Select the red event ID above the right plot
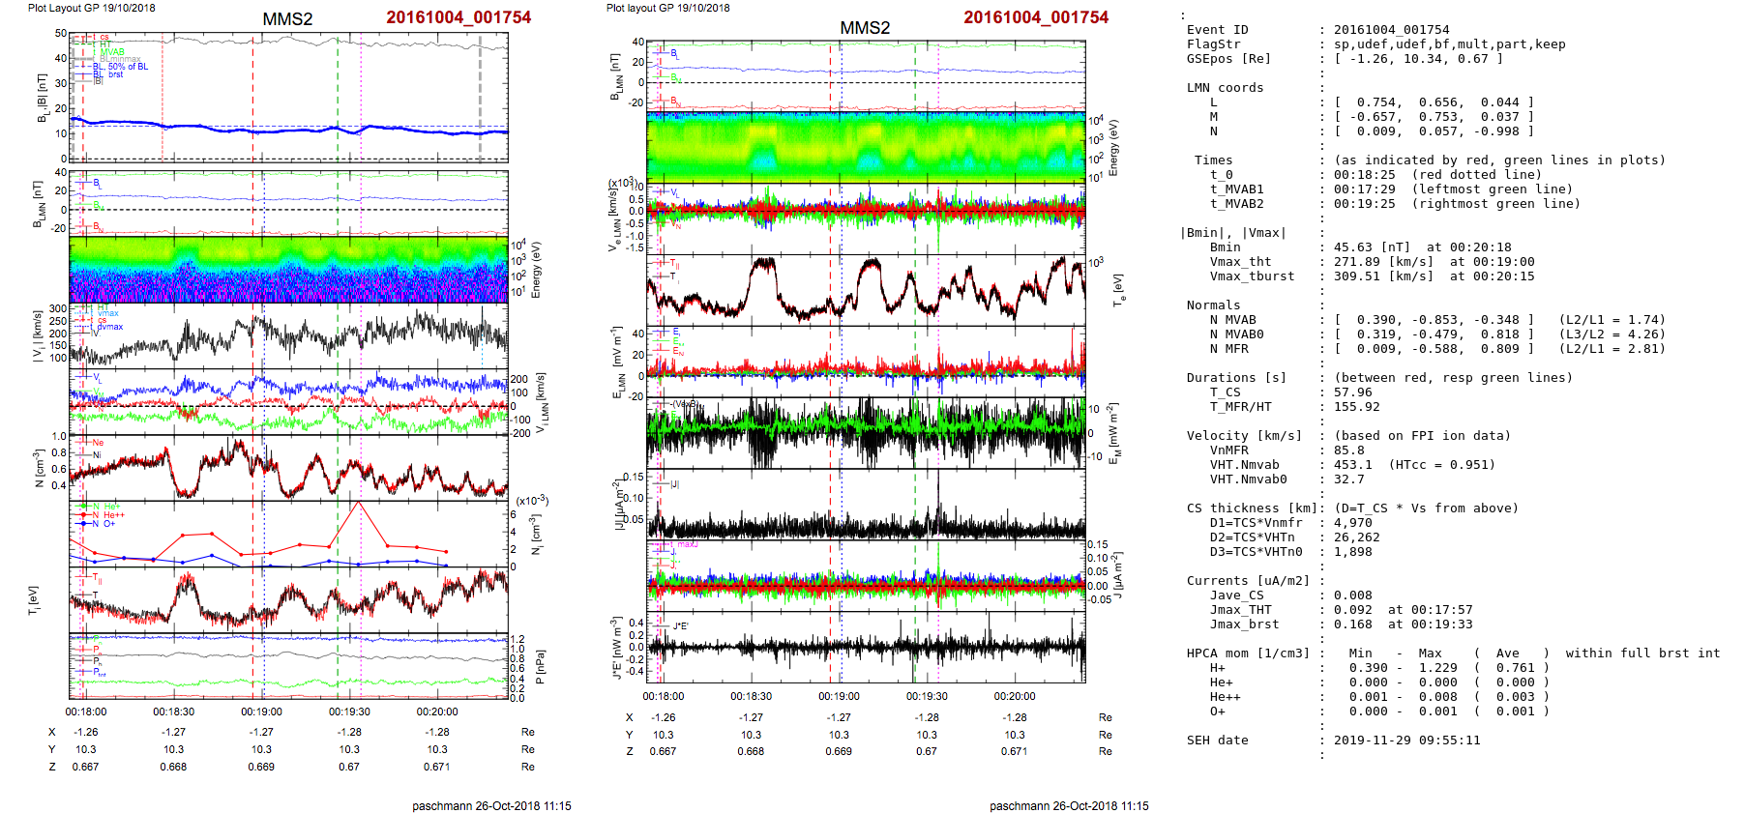1745x813 pixels. pos(1035,17)
